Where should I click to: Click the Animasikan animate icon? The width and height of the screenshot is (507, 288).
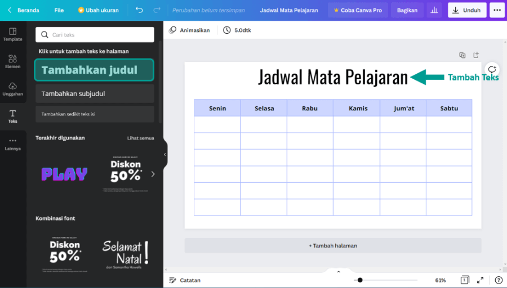pyautogui.click(x=173, y=30)
